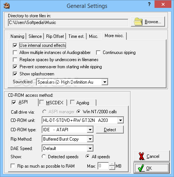Open the CD-ROM type dropdown
The height and width of the screenshot is (177, 174).
click(90, 130)
